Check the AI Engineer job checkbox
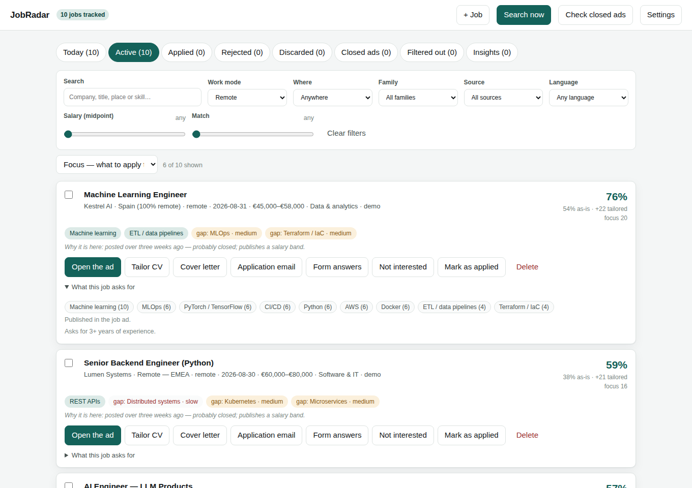The width and height of the screenshot is (692, 488). [69, 485]
